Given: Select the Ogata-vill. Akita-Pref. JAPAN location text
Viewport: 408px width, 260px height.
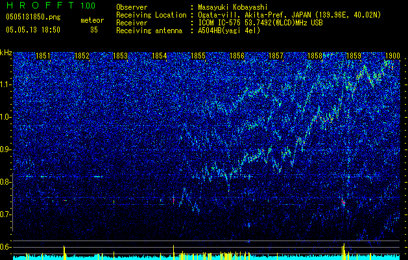Looking at the screenshot, I should click(289, 15).
